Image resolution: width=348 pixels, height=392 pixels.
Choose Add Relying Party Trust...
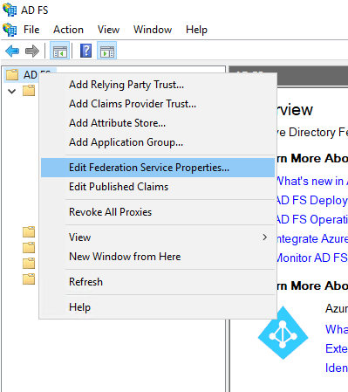(158, 85)
